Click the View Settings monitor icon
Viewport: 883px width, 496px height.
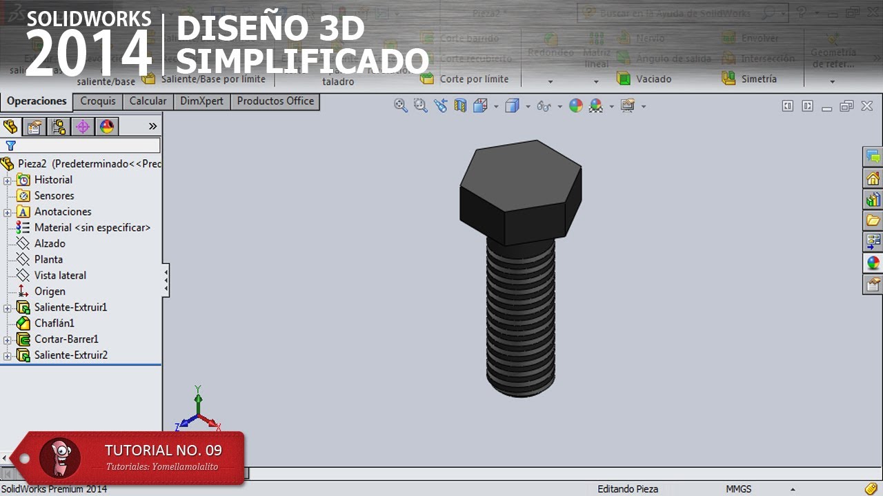(x=628, y=105)
